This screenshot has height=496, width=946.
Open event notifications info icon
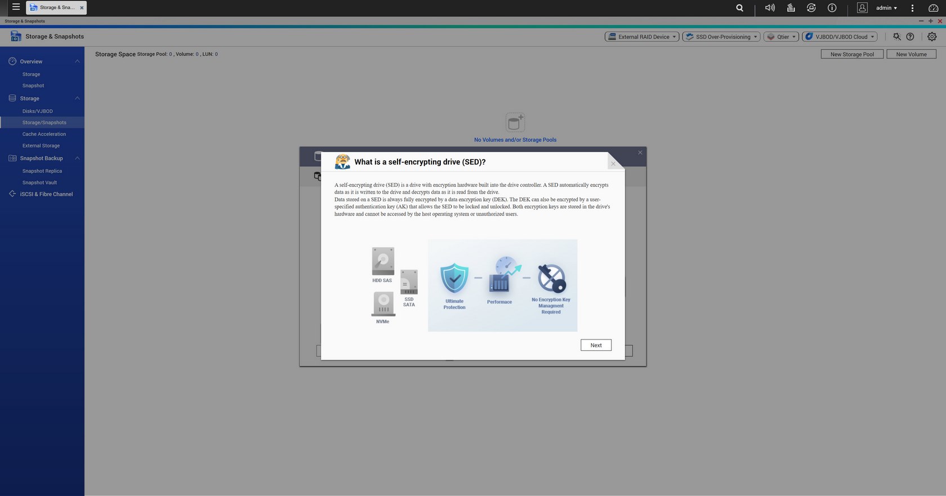pos(832,8)
